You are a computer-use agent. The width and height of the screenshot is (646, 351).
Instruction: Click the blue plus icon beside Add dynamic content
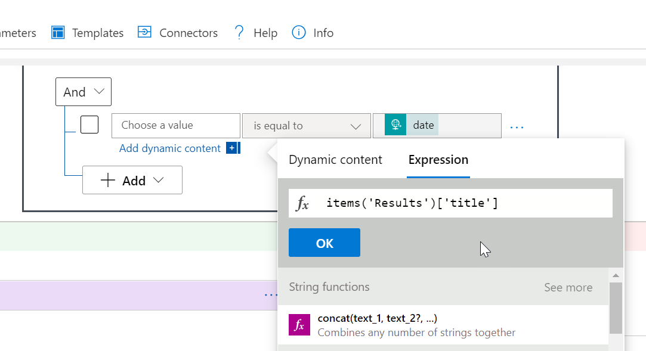click(232, 148)
